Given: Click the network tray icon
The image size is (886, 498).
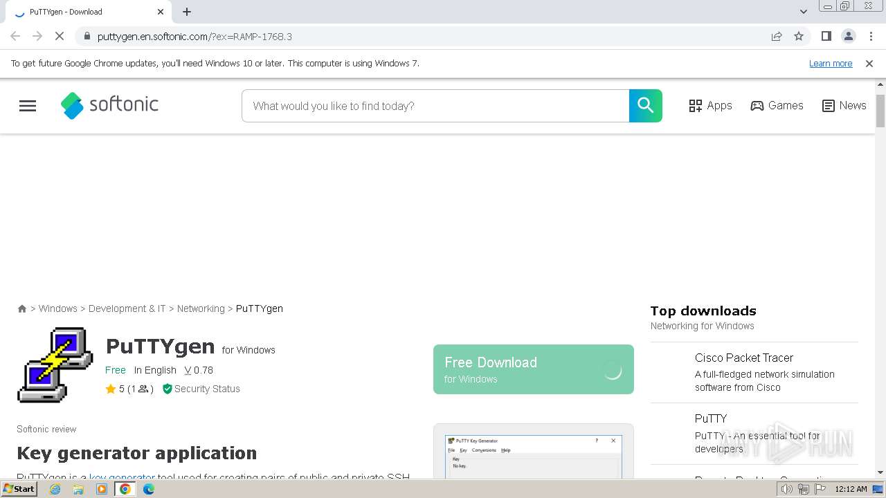Looking at the screenshot, I should (804, 489).
